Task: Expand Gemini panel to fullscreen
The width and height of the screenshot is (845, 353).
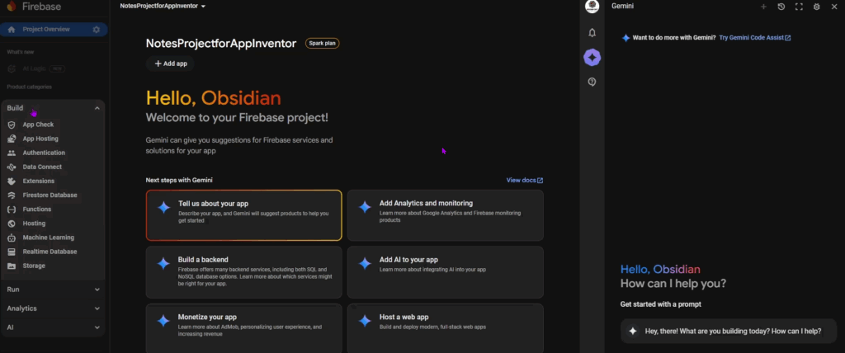Action: pyautogui.click(x=798, y=7)
